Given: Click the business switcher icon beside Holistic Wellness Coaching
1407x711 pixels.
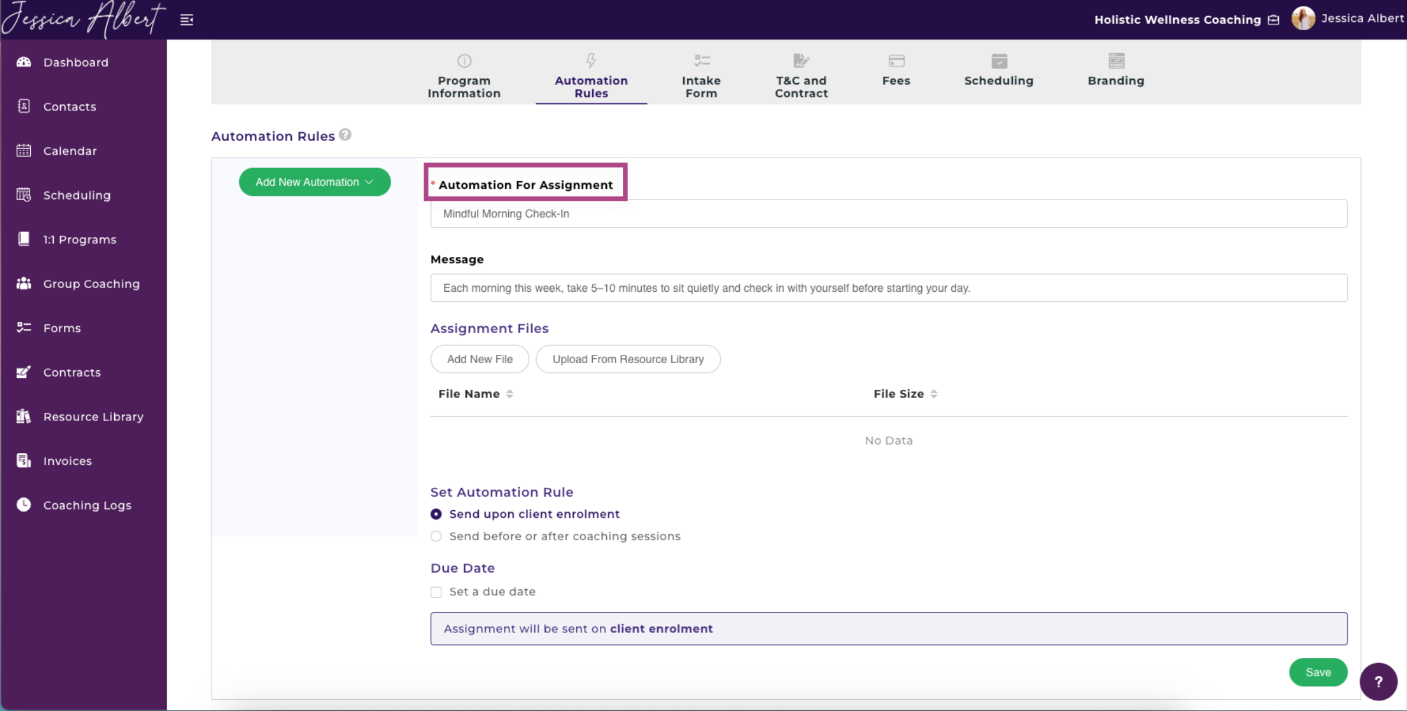Looking at the screenshot, I should point(1273,20).
